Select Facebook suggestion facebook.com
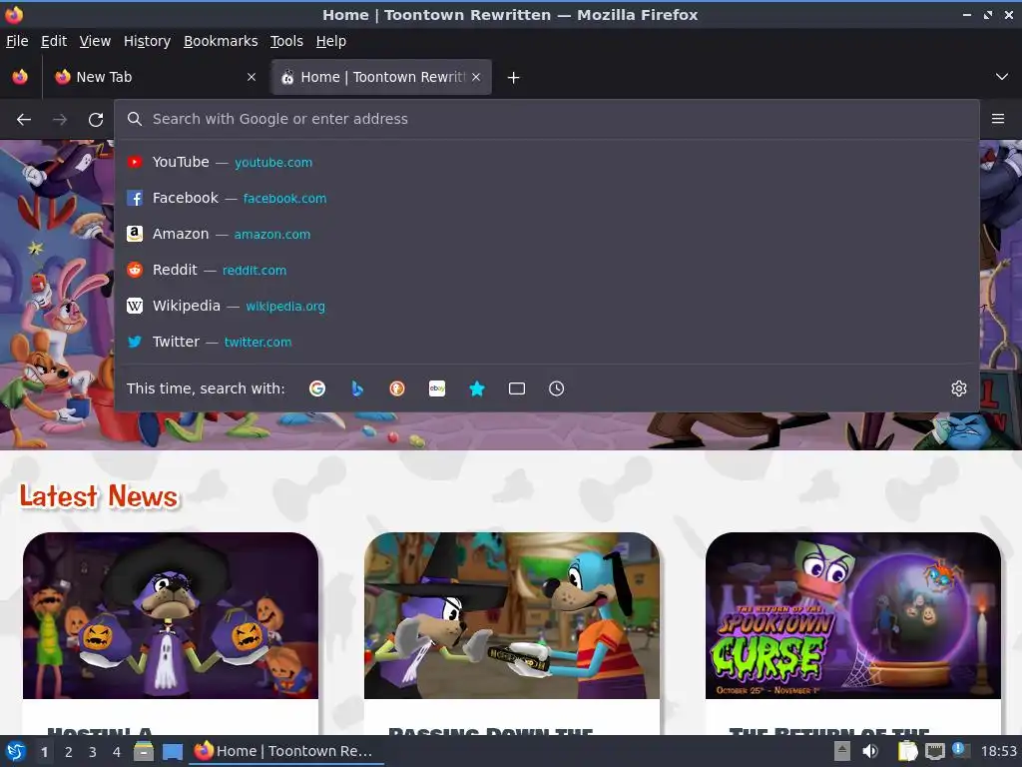This screenshot has width=1022, height=767. (546, 199)
